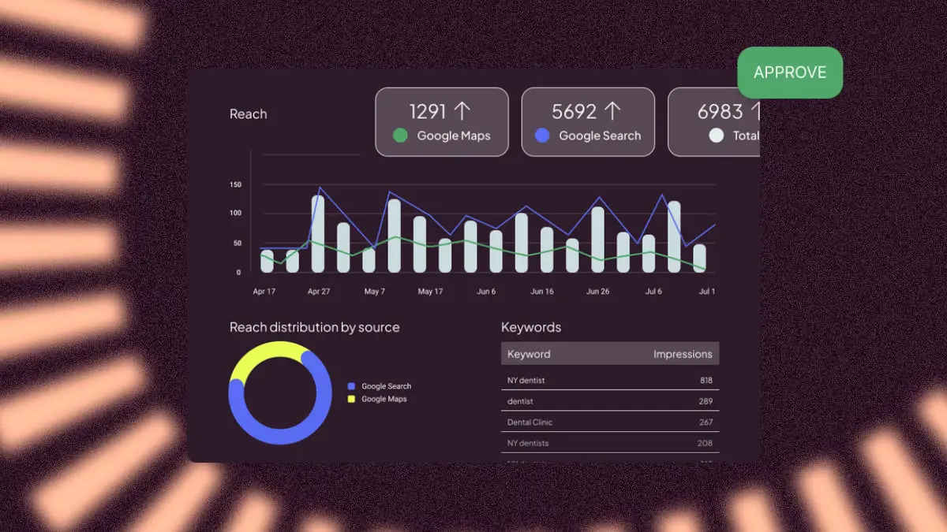The height and width of the screenshot is (532, 947).
Task: Click the 'Apr 27' axis label
Action: 319,292
